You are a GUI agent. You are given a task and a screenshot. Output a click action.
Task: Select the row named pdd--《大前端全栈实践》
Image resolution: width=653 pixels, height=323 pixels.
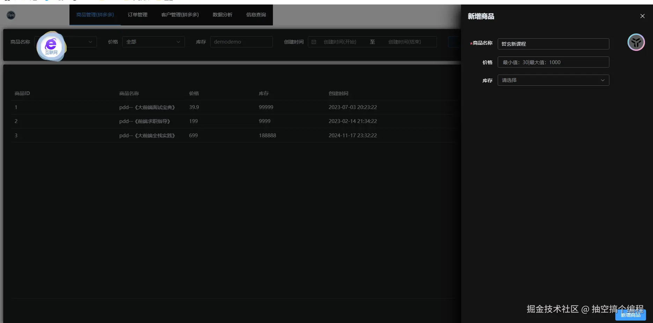pyautogui.click(x=147, y=136)
